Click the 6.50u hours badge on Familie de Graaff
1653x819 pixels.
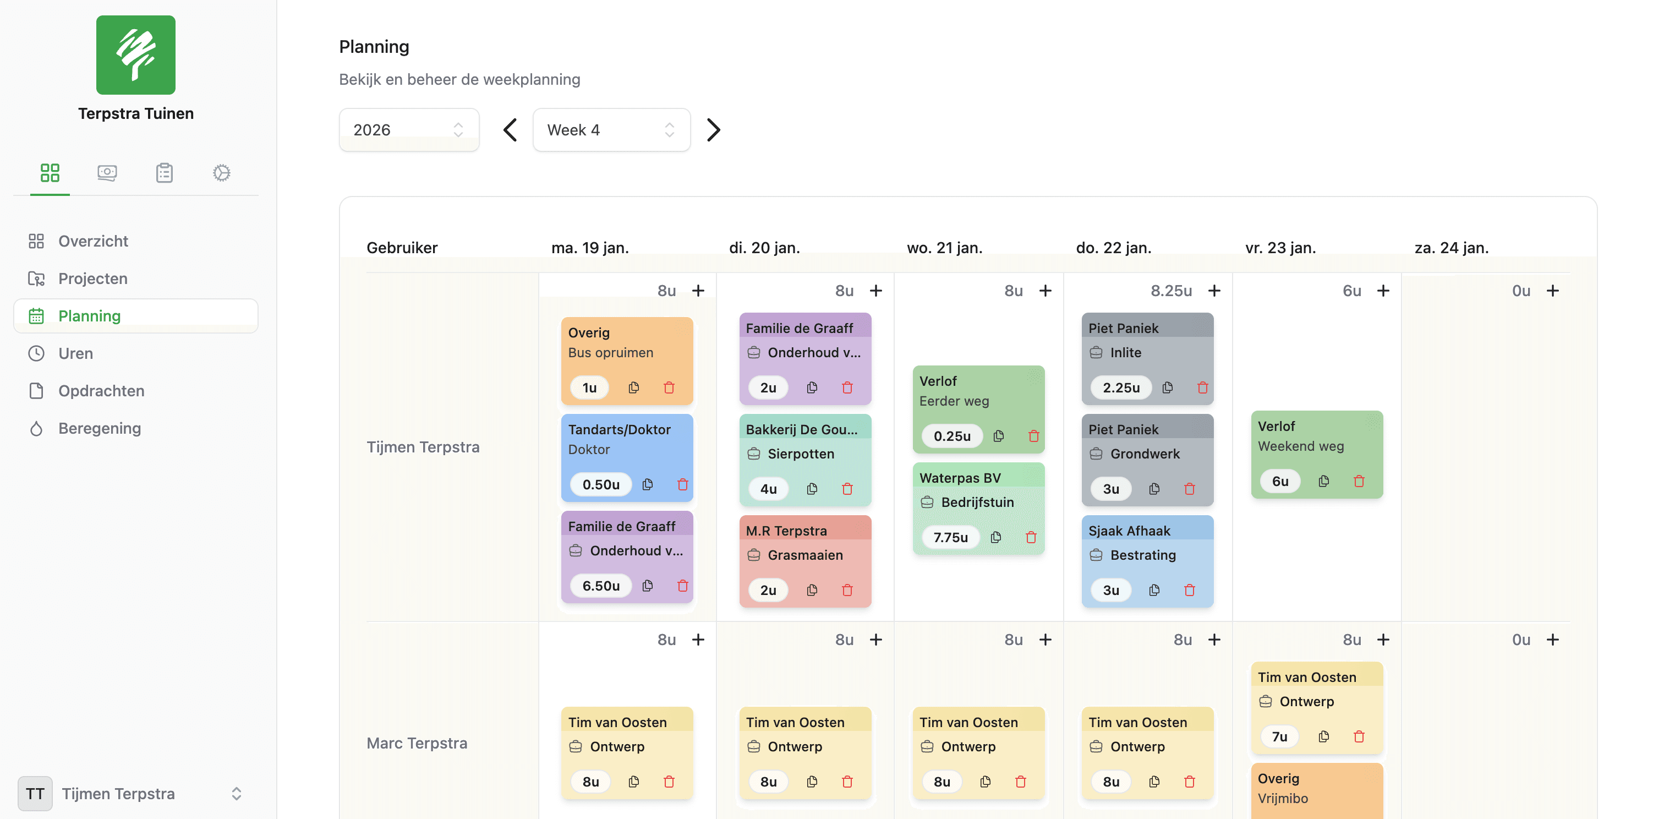(601, 586)
